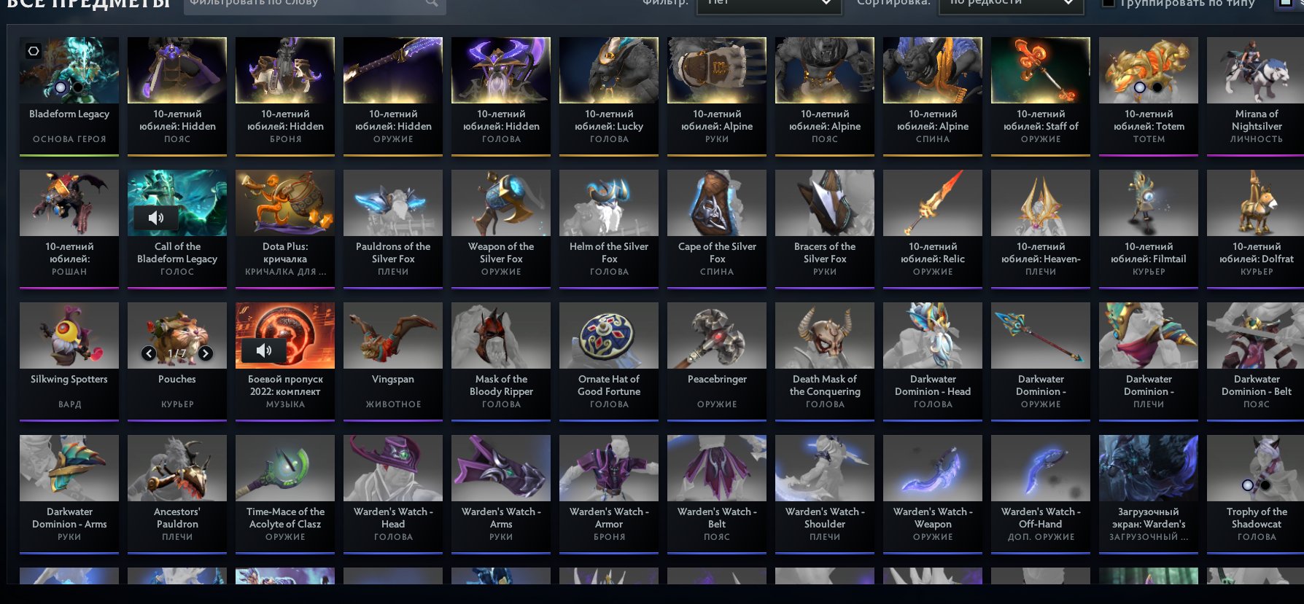Expand the Сортировка dropdown
Image resolution: width=1304 pixels, height=604 pixels.
[1008, 4]
